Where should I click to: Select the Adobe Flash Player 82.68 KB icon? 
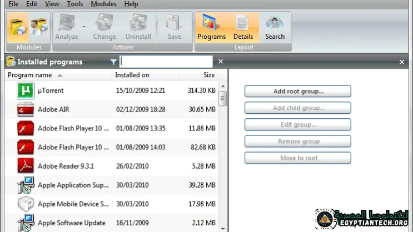26,147
